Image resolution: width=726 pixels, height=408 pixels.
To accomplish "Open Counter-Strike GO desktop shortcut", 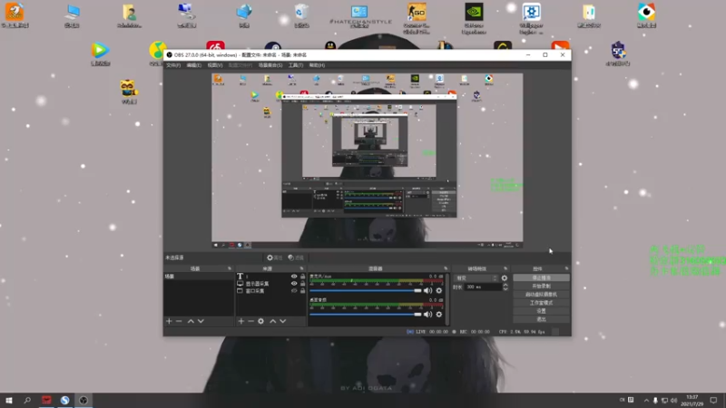I will [x=417, y=17].
